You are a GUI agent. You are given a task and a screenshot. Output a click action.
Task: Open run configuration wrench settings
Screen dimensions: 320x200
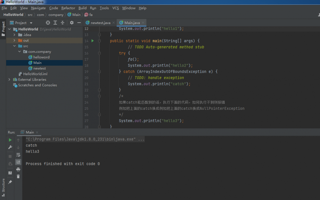[10, 147]
